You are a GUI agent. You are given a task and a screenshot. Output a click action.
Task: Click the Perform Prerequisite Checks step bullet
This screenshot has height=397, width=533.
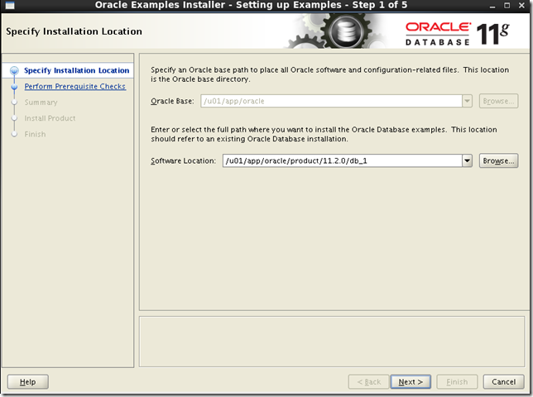click(x=14, y=87)
